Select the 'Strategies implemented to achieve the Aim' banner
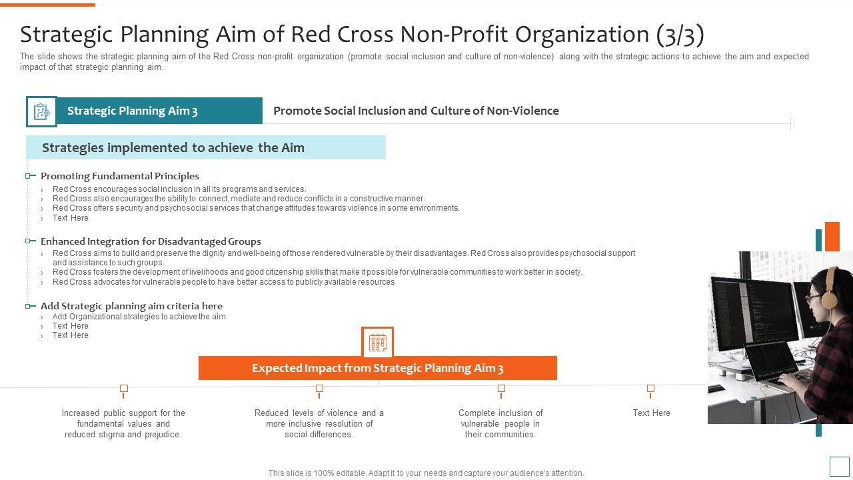 (206, 147)
